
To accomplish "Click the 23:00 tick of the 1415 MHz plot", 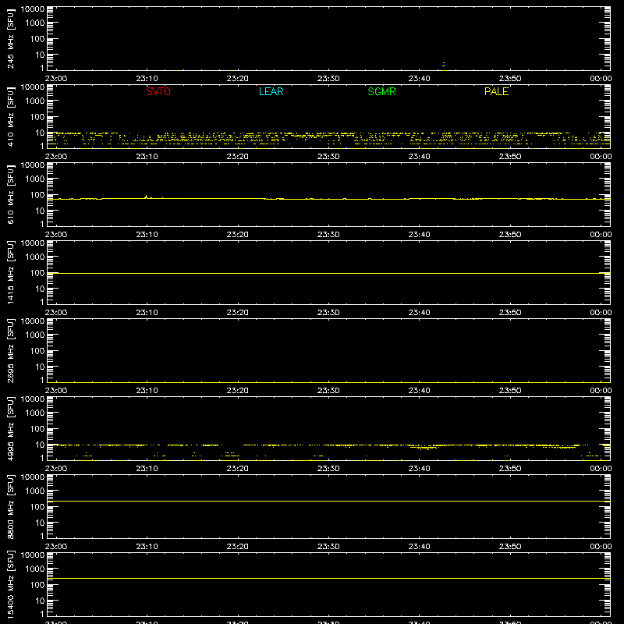I will [x=56, y=313].
